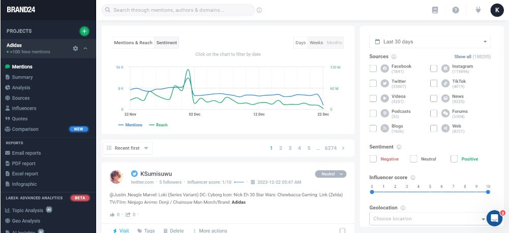Select the KSumisuwu mention checkbox
The image size is (509, 233).
click(x=343, y=231)
